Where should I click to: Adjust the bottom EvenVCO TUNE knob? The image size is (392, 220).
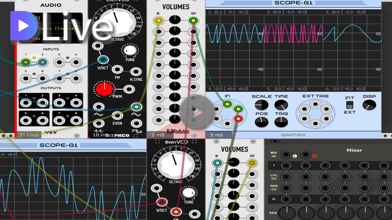pos(189,193)
